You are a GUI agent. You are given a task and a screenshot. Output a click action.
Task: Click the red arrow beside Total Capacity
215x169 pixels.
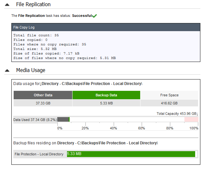(x=197, y=114)
